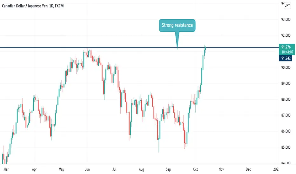The image size is (296, 174).
Task: Click the 87.000 price scale label
Action: point(286,115)
